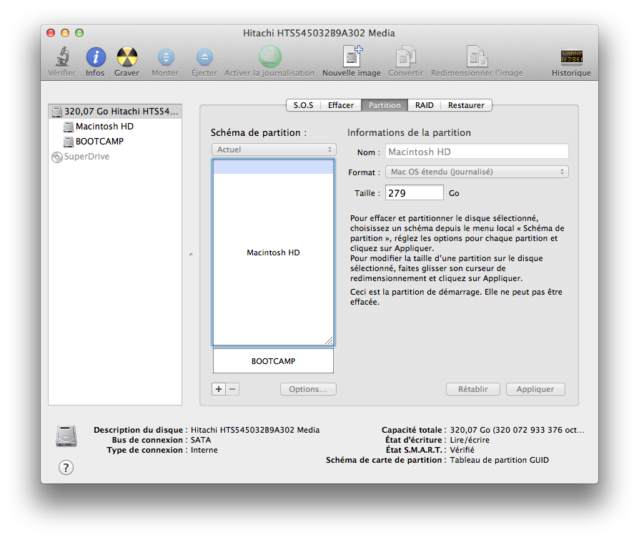Viewport: 639px width, 540px height.
Task: Select the 320,07 Go Hitachi disk
Action: pyautogui.click(x=116, y=112)
